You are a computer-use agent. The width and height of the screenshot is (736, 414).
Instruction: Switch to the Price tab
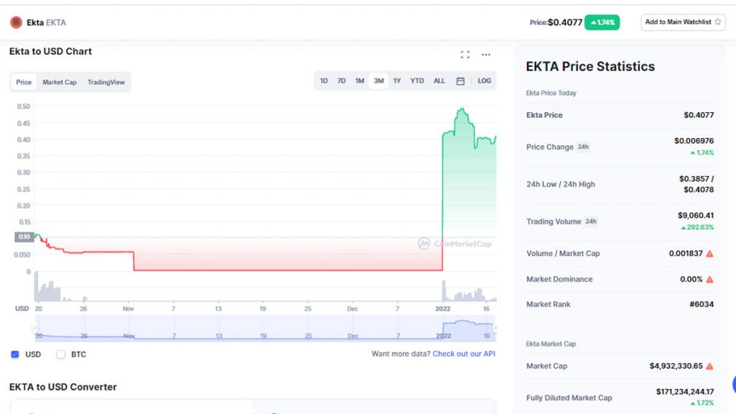pos(24,82)
